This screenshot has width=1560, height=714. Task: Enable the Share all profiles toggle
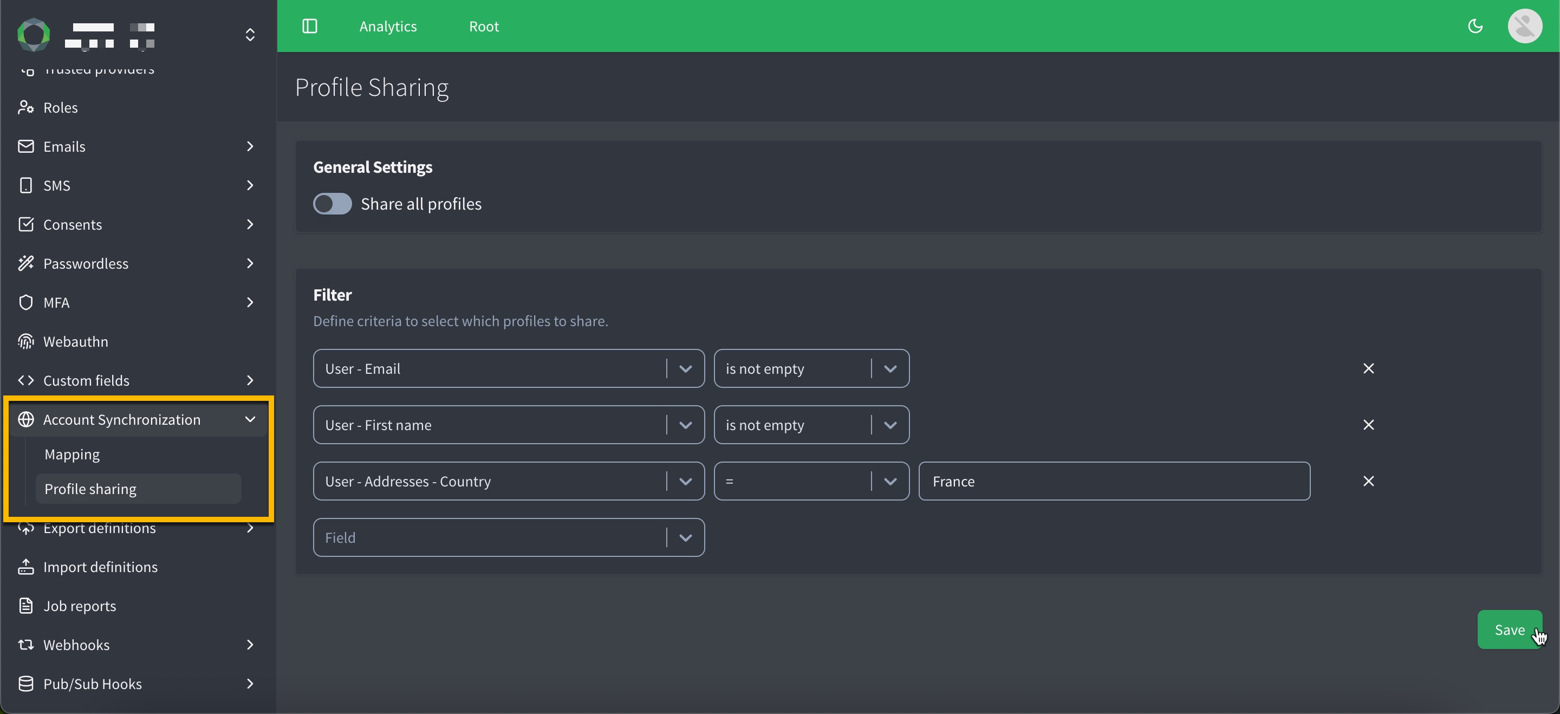(x=332, y=204)
